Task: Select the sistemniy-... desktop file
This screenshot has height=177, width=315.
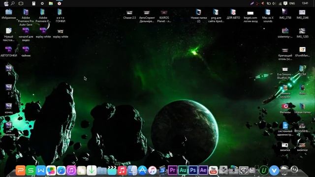Action: [x=285, y=33]
